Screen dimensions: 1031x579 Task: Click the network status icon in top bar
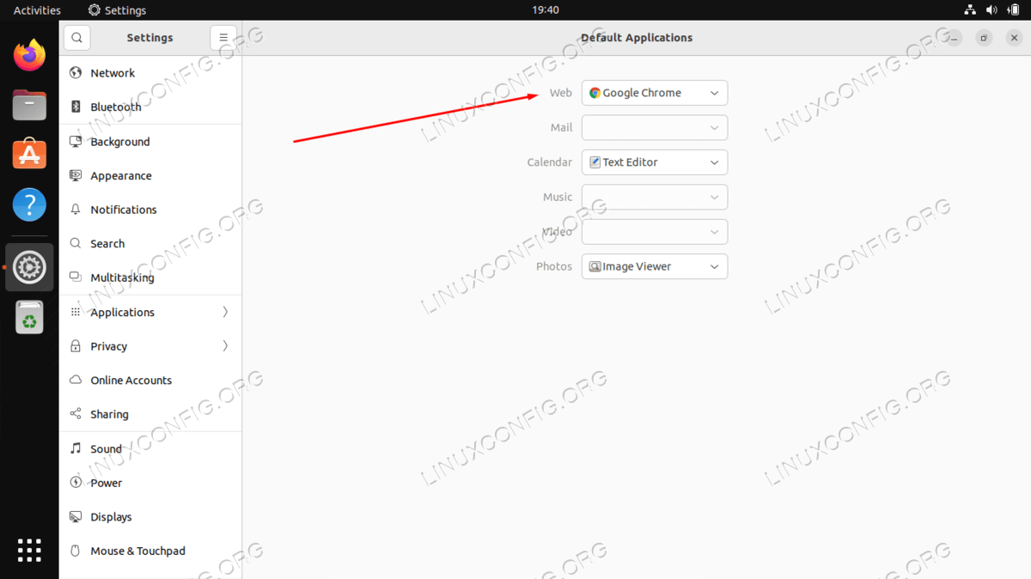(970, 10)
